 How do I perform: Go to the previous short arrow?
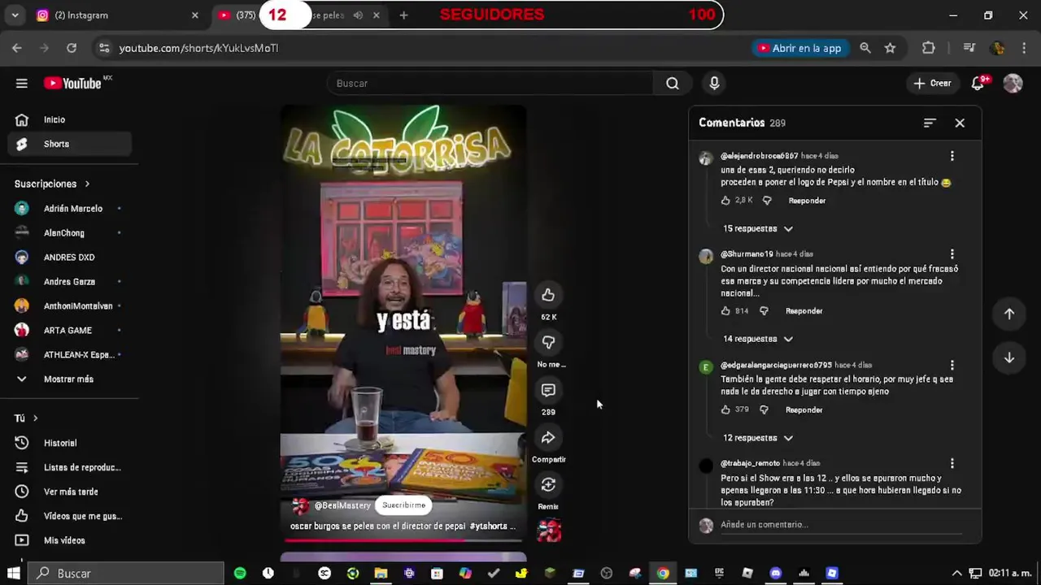pos(1009,314)
